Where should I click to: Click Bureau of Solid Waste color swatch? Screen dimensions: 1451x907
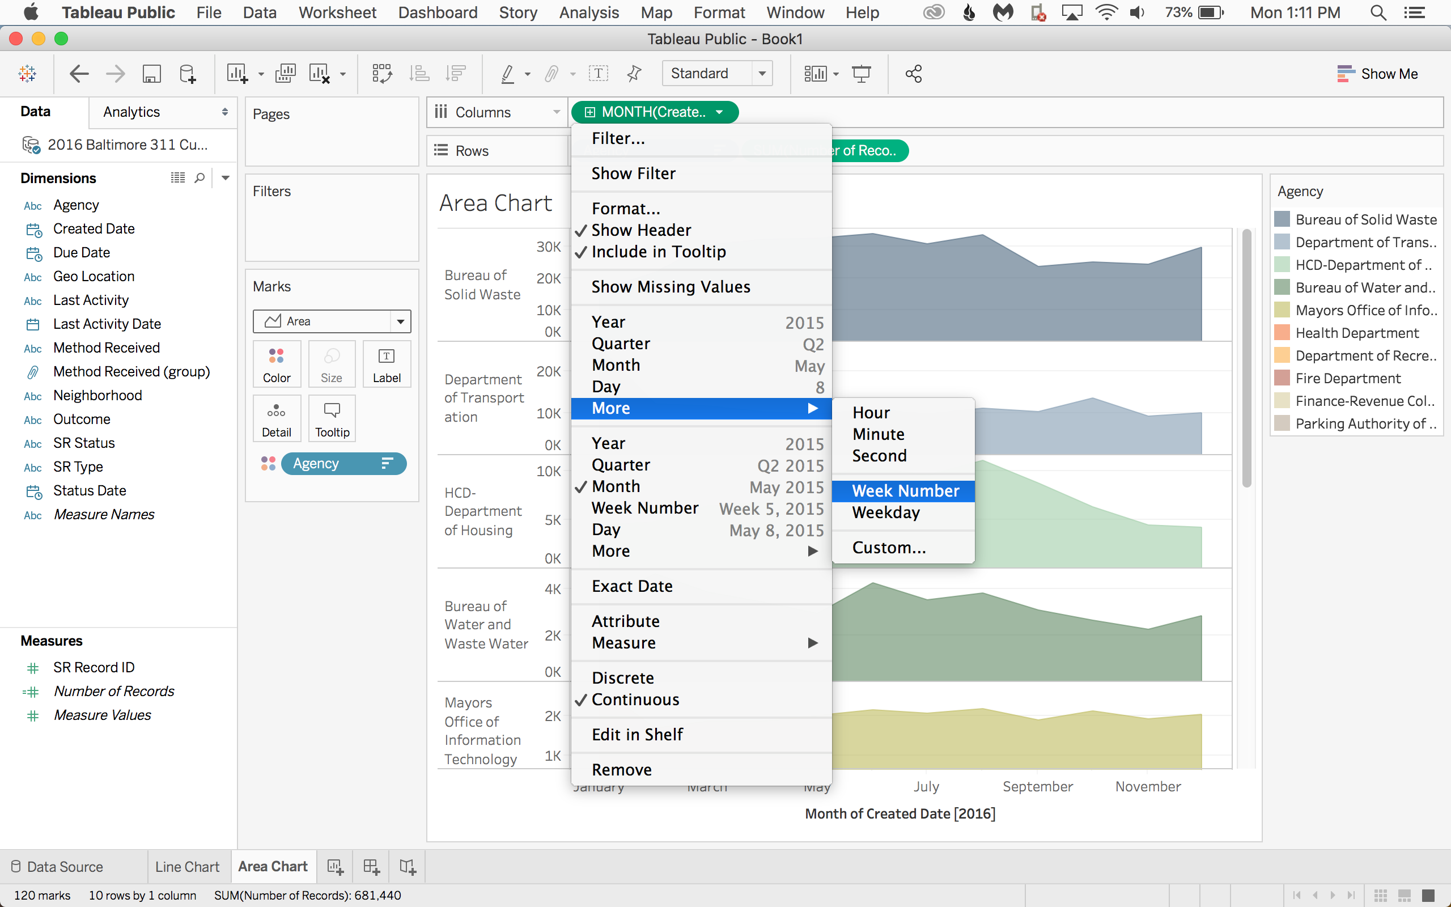[x=1282, y=219]
